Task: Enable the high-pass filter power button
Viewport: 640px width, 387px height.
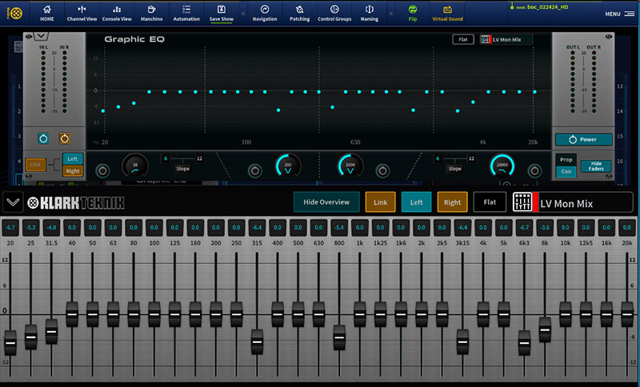Action: point(102,171)
